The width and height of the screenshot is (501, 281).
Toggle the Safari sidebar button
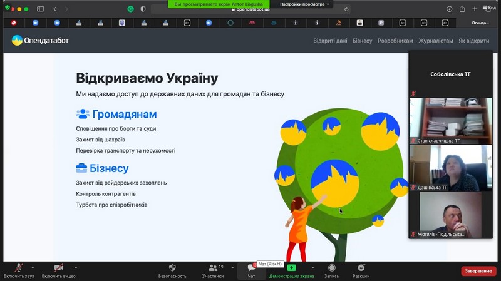[x=40, y=9]
